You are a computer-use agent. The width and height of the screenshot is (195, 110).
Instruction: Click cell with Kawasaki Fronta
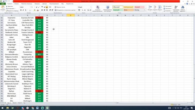[x=12, y=35]
